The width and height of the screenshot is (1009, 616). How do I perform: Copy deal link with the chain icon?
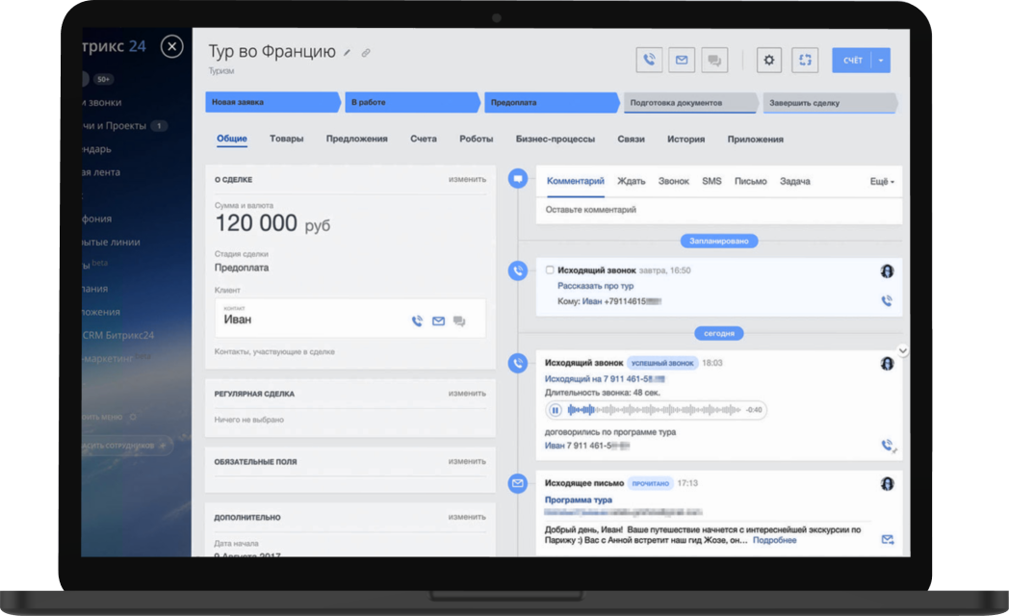(x=366, y=53)
